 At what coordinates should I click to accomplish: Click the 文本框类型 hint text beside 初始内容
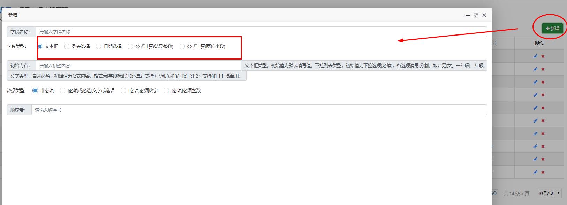pos(364,65)
